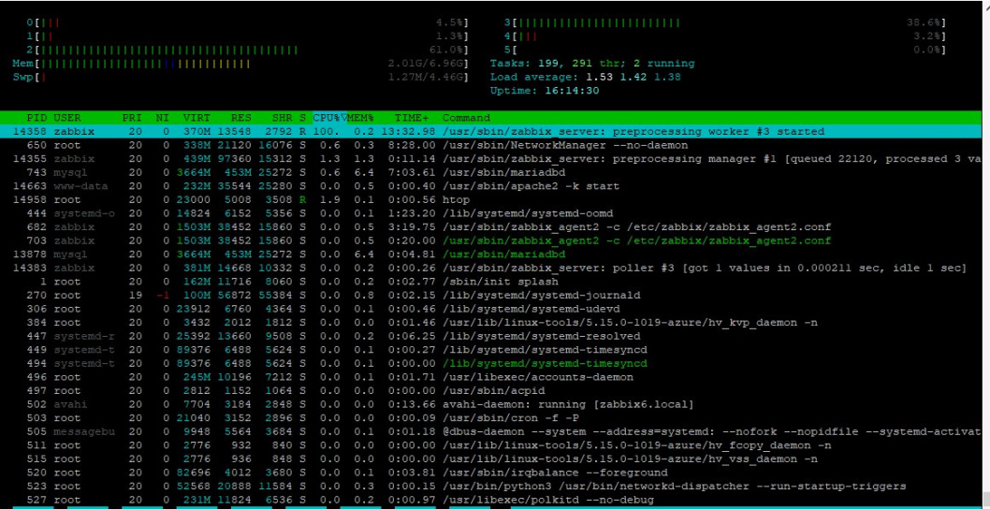The image size is (990, 509).
Task: Select systemd-timesyncd row with PID 449
Action: pyautogui.click(x=491, y=350)
